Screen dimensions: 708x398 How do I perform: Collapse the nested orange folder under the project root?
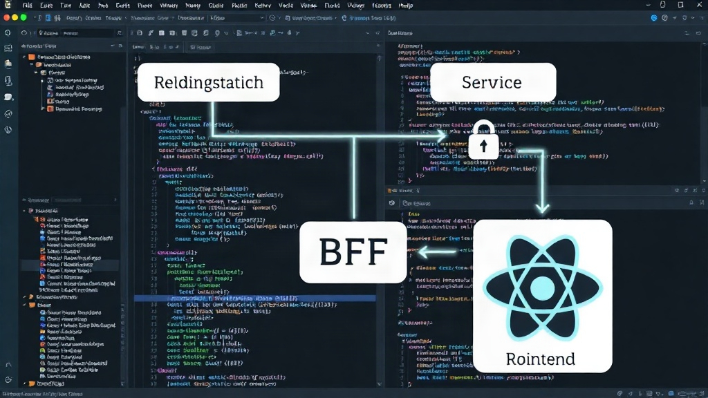32,64
